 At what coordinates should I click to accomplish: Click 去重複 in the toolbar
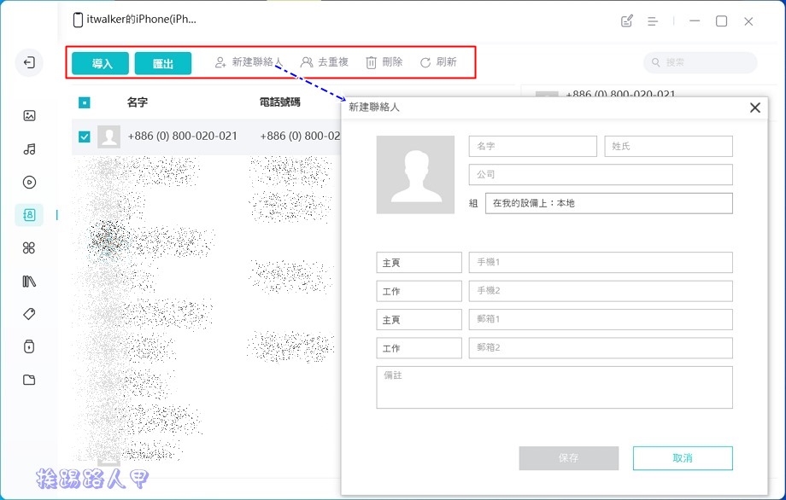pos(325,62)
